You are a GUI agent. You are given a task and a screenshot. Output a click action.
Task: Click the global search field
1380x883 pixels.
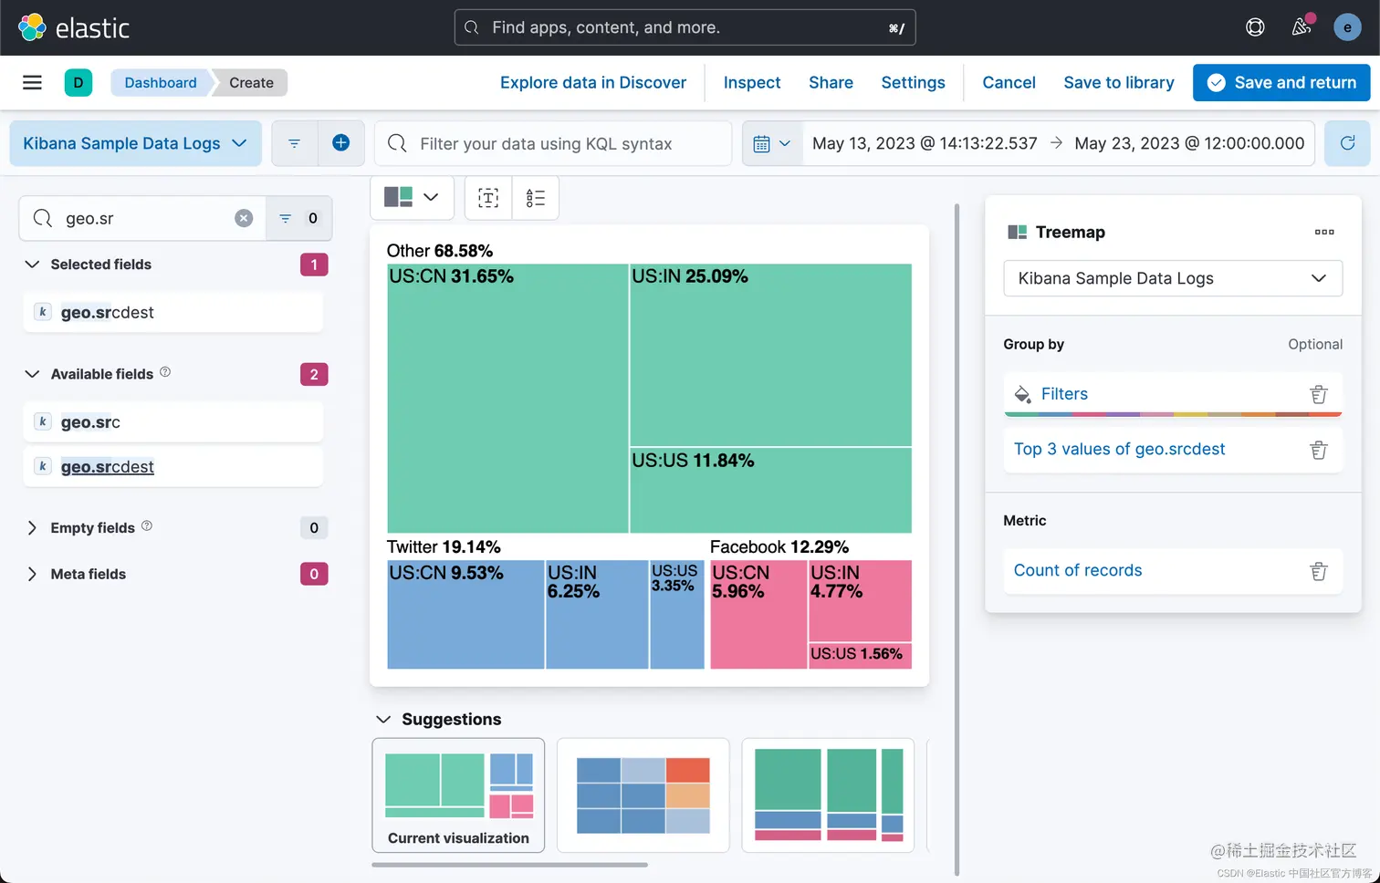[685, 27]
